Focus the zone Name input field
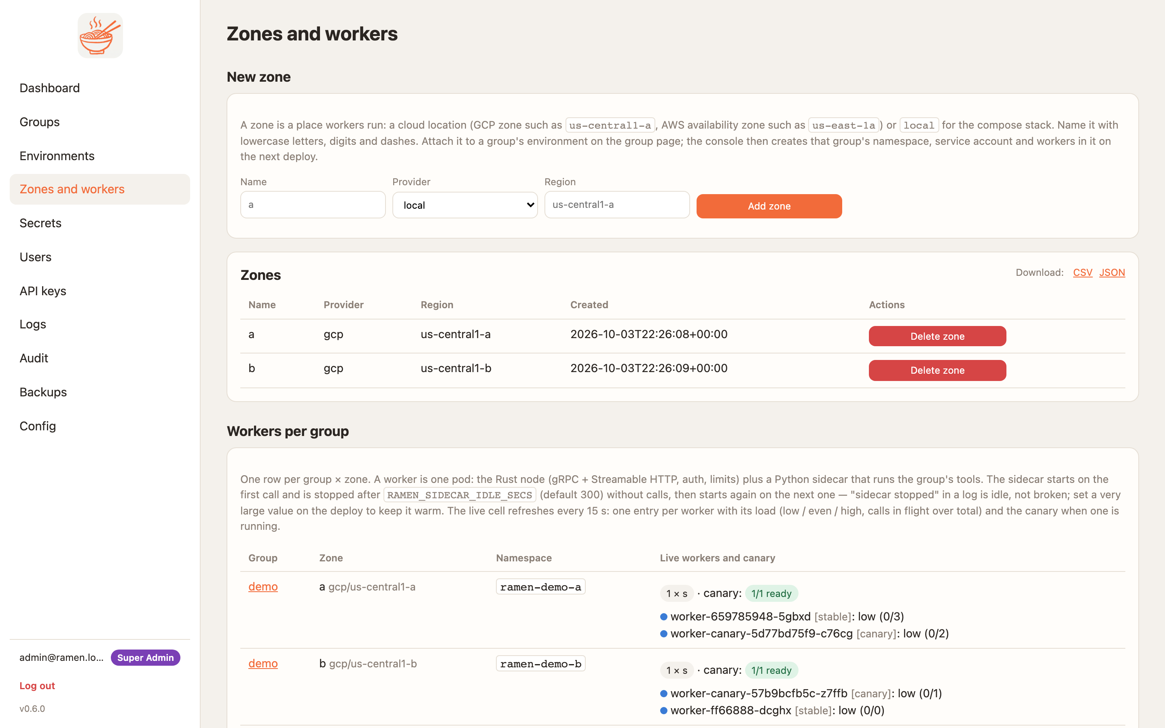The height and width of the screenshot is (728, 1165). point(313,205)
